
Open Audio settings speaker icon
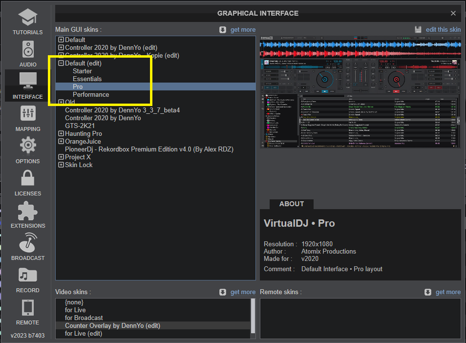[28, 49]
